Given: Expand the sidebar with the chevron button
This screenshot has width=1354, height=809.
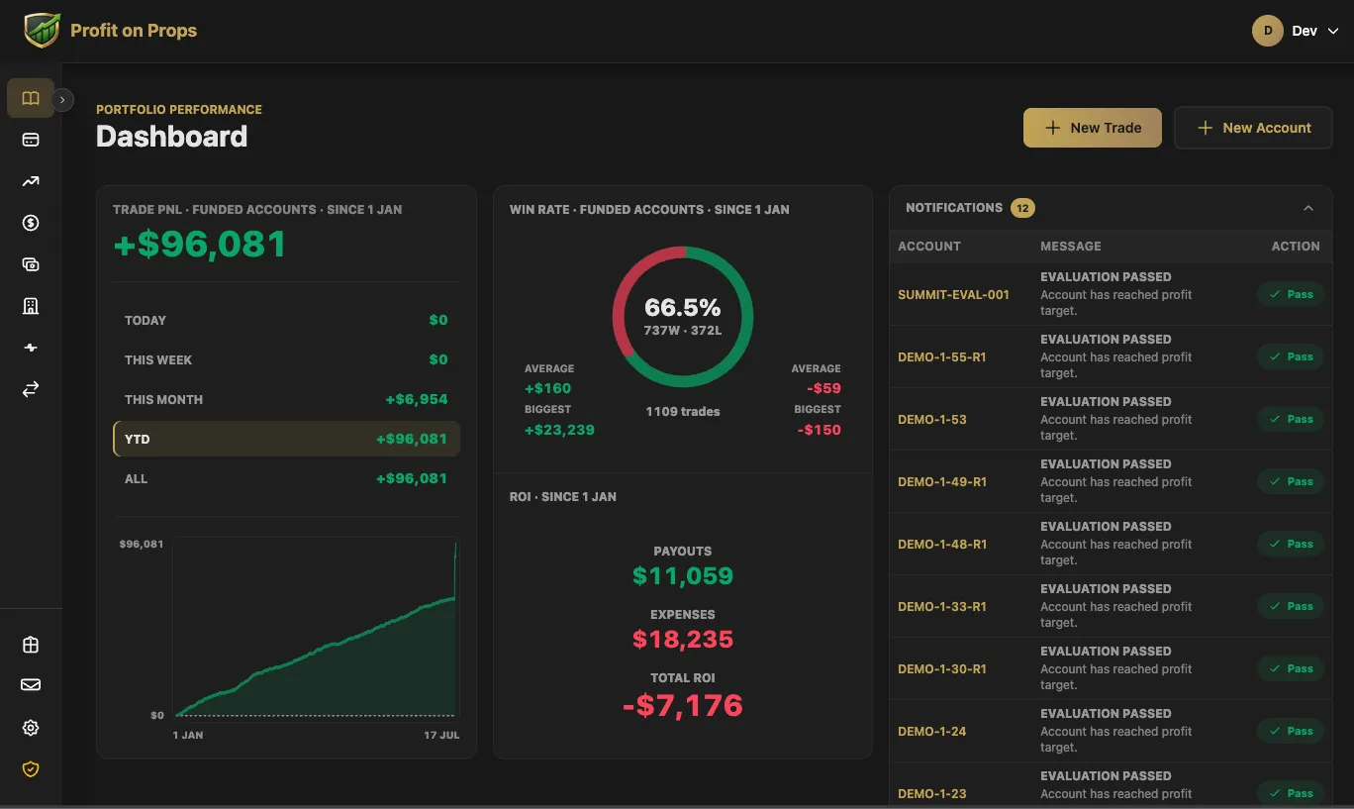Looking at the screenshot, I should pos(62,99).
